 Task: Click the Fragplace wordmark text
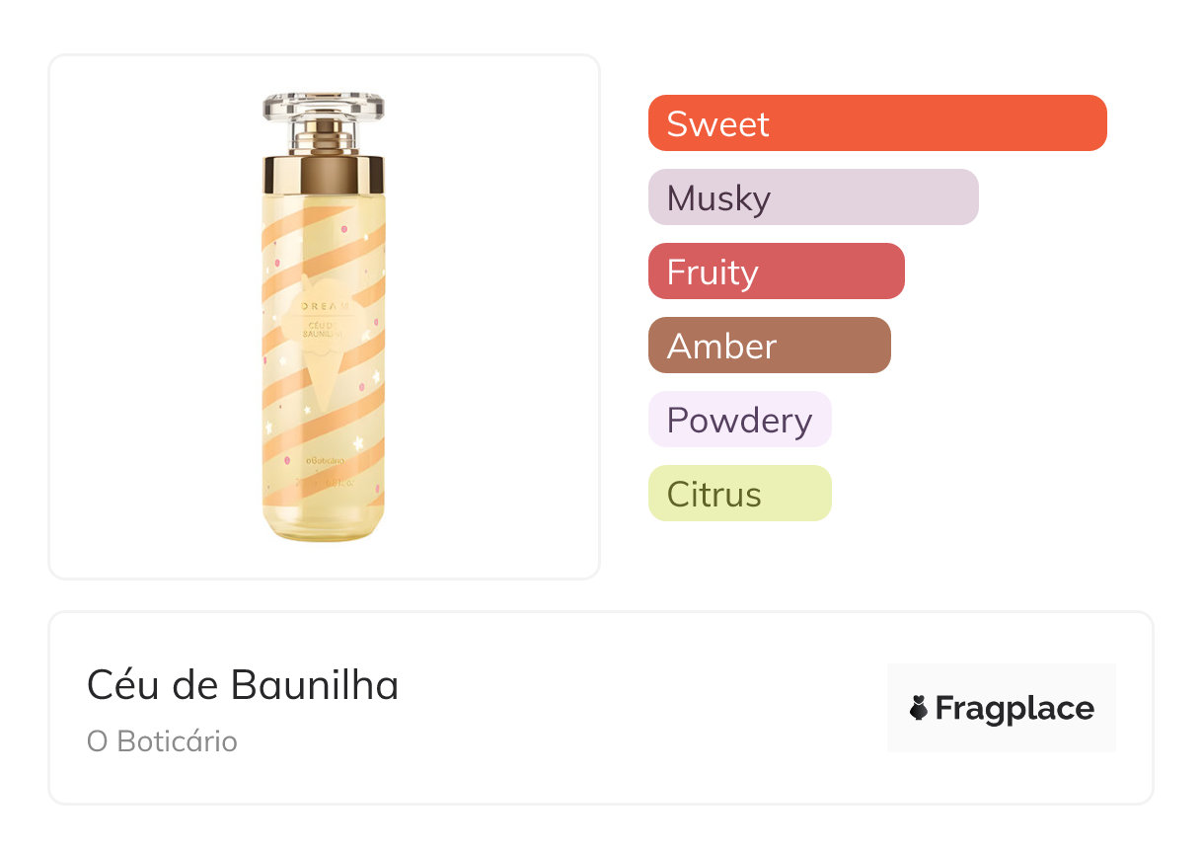coord(1014,708)
